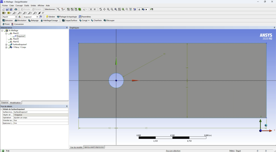Expand the 1 Pièce, 1 Corps node

6,47
